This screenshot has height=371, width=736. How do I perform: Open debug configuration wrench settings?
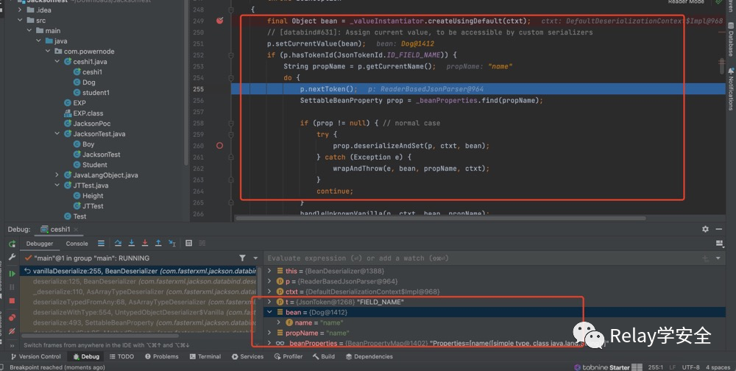tap(13, 258)
